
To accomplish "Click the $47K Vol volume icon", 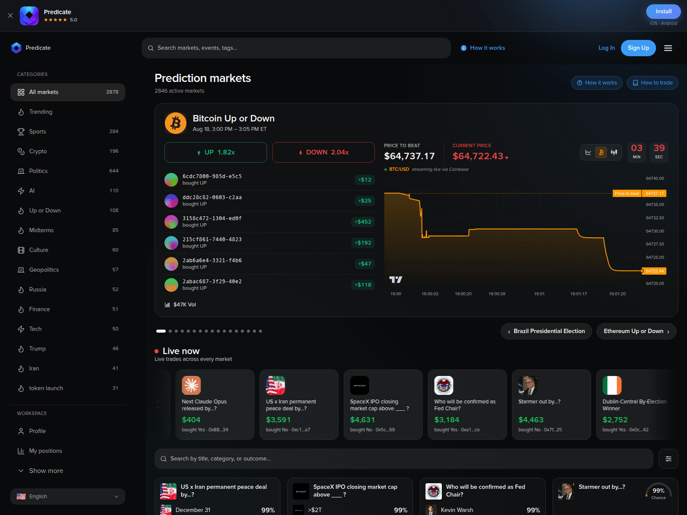I will 167,305.
